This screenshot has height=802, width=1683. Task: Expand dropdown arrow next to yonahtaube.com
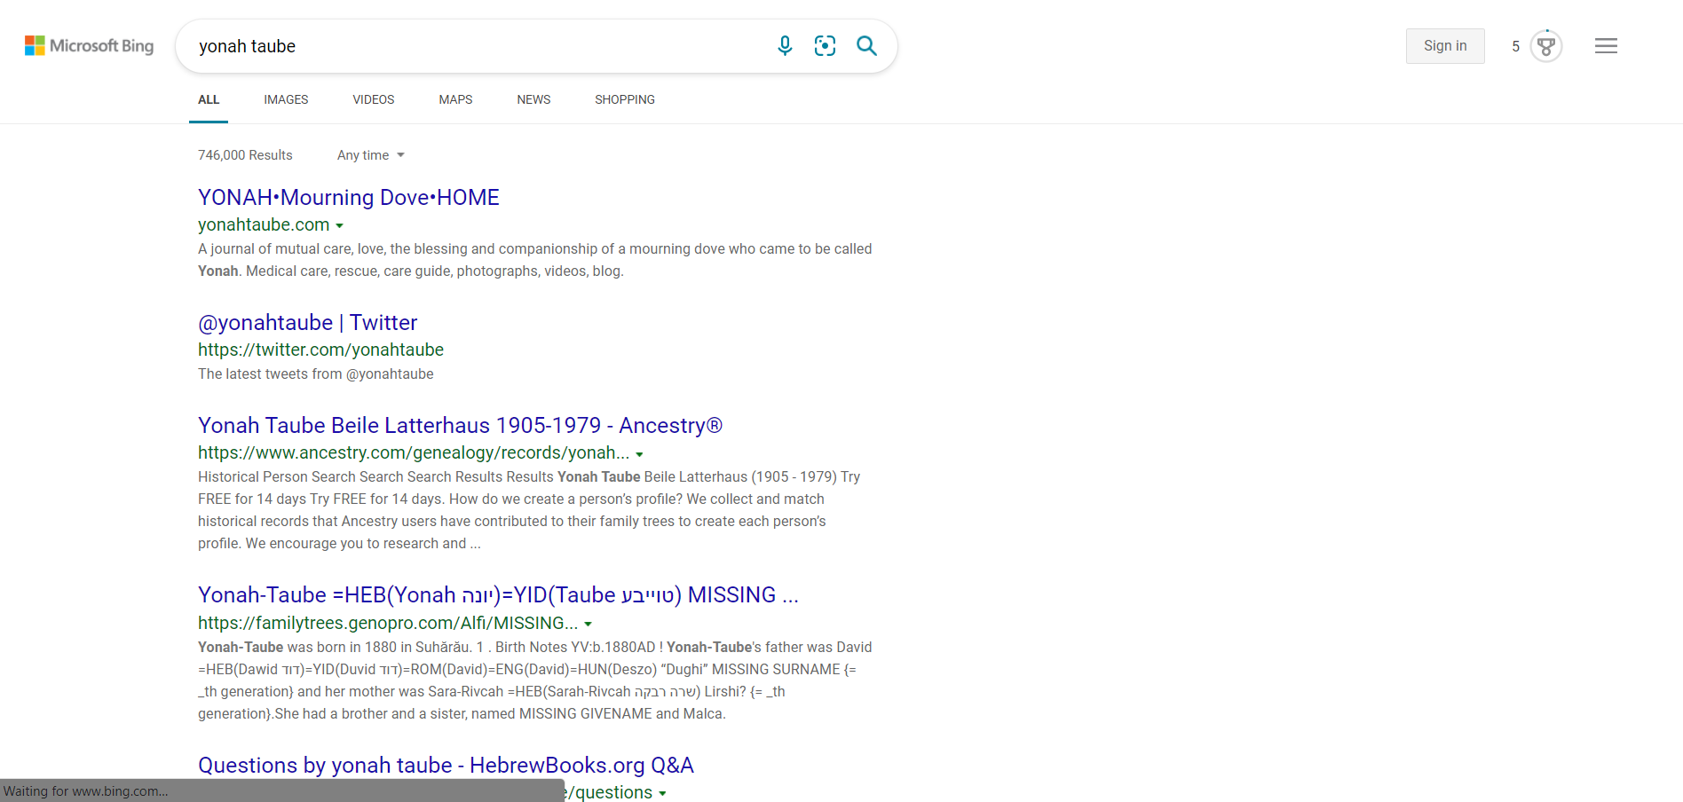coord(339,226)
